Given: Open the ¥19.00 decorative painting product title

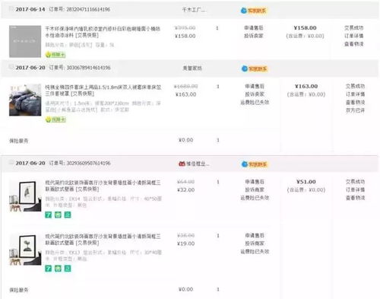Looking at the screenshot, I should click(x=103, y=240).
